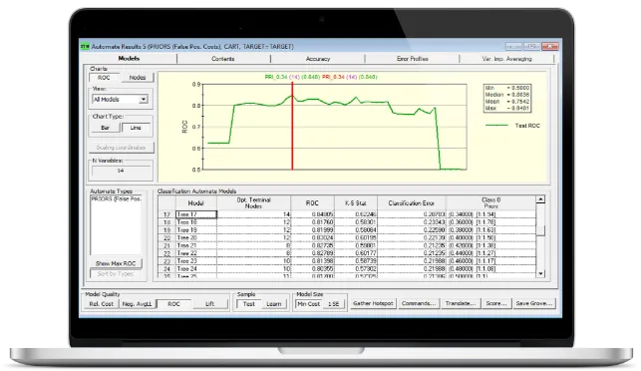Viewport: 641px width, 371px height.
Task: Click the N Variables input field
Action: (x=121, y=171)
